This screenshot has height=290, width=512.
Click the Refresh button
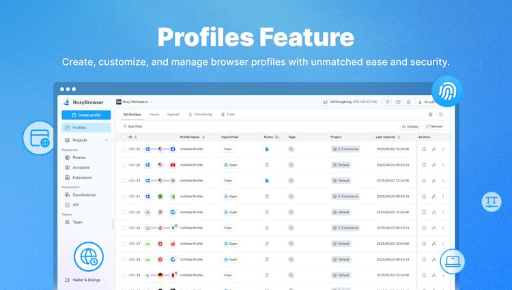[x=434, y=126]
